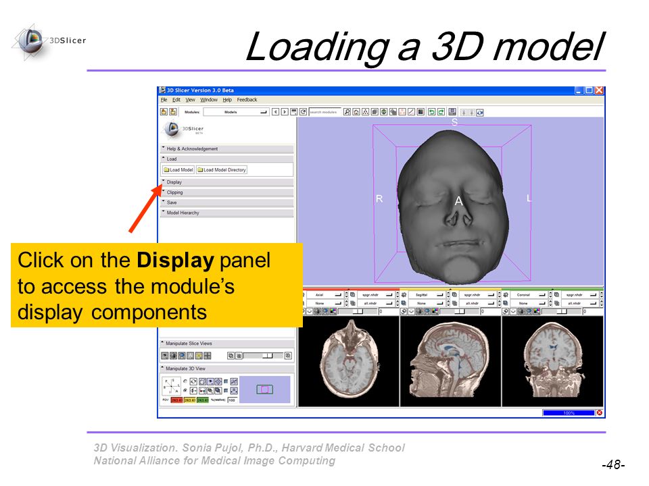Click the Sagittal link slices icon

point(404,312)
